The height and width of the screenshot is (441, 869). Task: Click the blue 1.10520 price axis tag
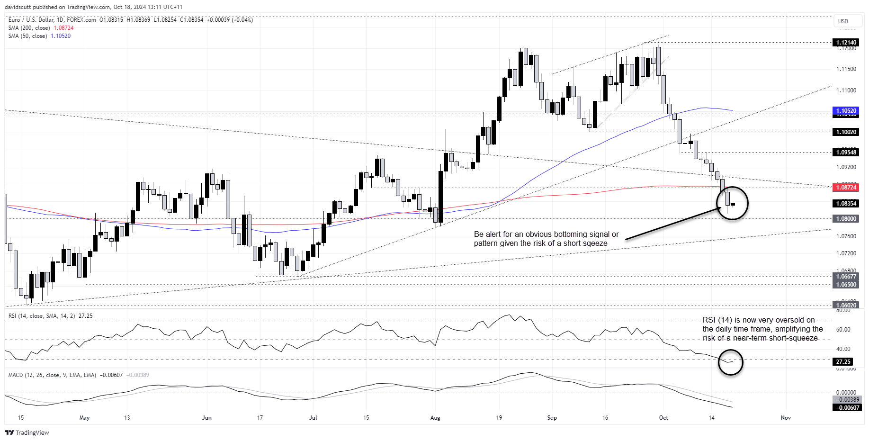(x=846, y=111)
